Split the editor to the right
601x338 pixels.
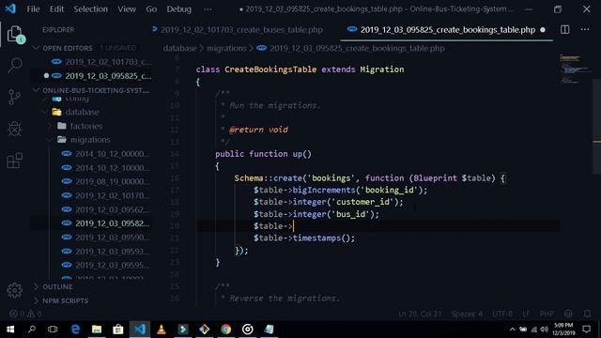point(565,29)
